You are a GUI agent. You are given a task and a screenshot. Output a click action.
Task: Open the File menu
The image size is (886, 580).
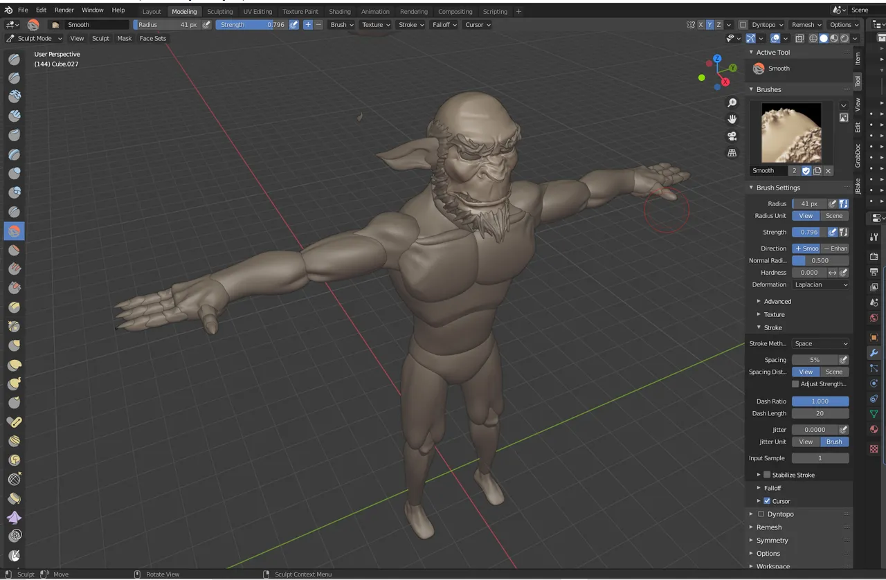tap(23, 10)
